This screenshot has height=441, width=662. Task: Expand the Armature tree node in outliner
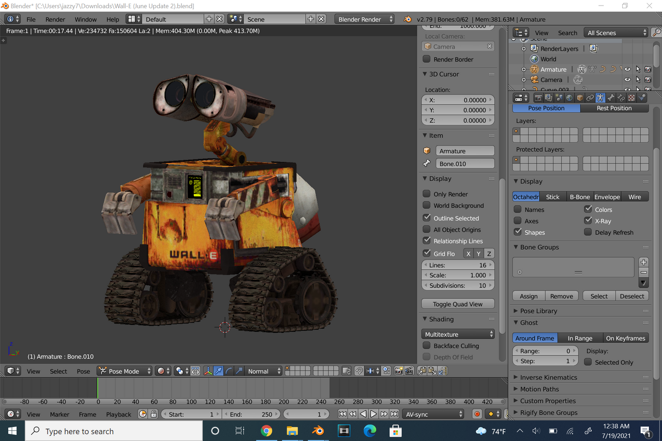(523, 69)
